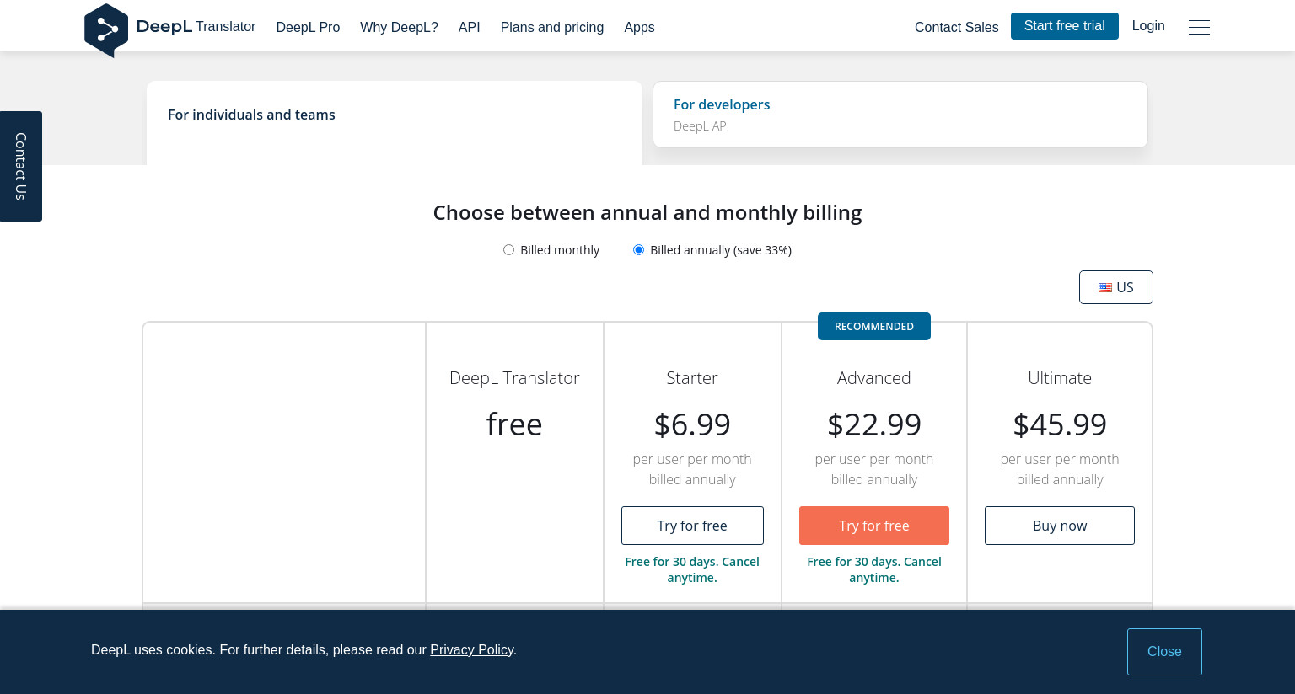
Task: Go to the DeepL Pro nav item
Action: [308, 27]
